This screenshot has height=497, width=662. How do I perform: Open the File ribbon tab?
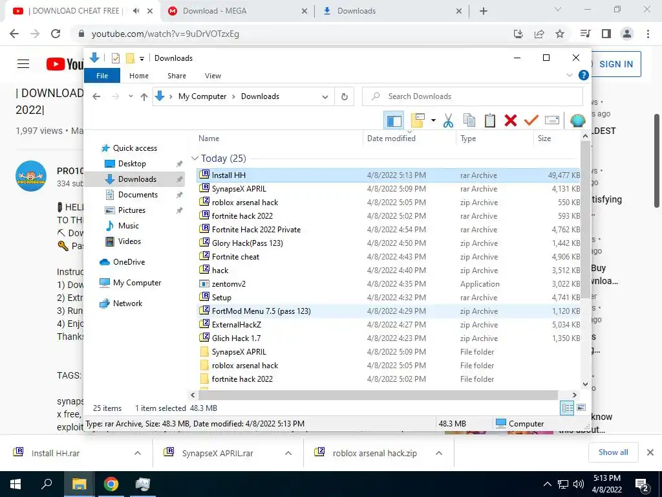tap(102, 76)
